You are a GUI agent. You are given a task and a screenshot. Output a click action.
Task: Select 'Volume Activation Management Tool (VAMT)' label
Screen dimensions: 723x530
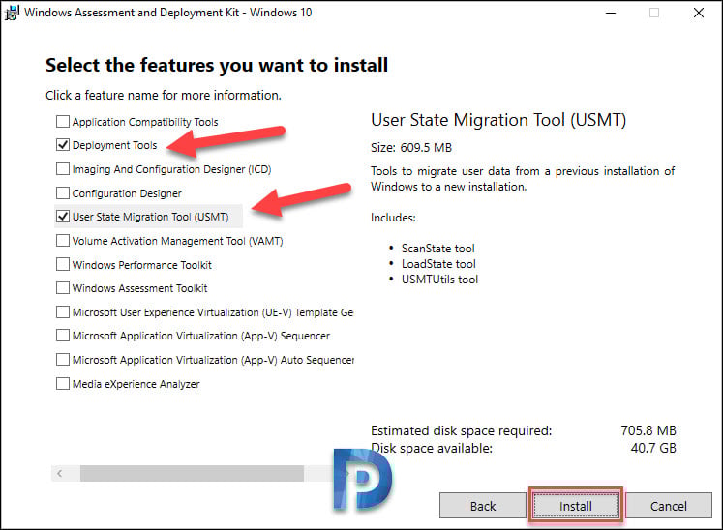coord(177,241)
